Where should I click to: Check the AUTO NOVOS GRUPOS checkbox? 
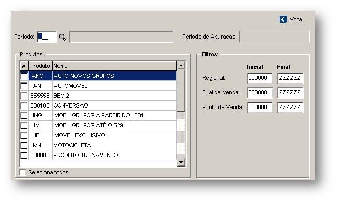pos(24,76)
